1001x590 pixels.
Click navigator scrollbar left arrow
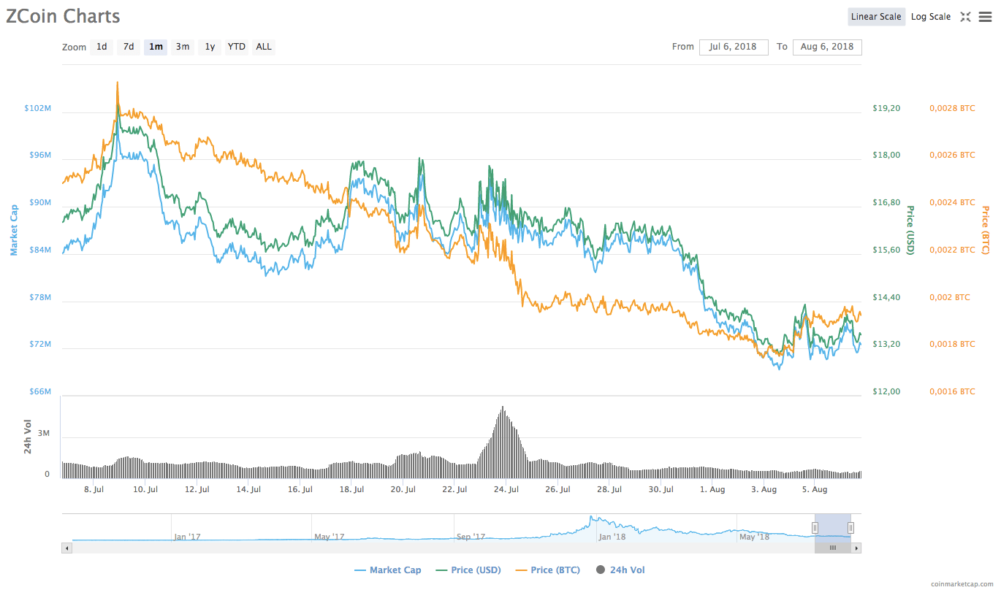(67, 548)
